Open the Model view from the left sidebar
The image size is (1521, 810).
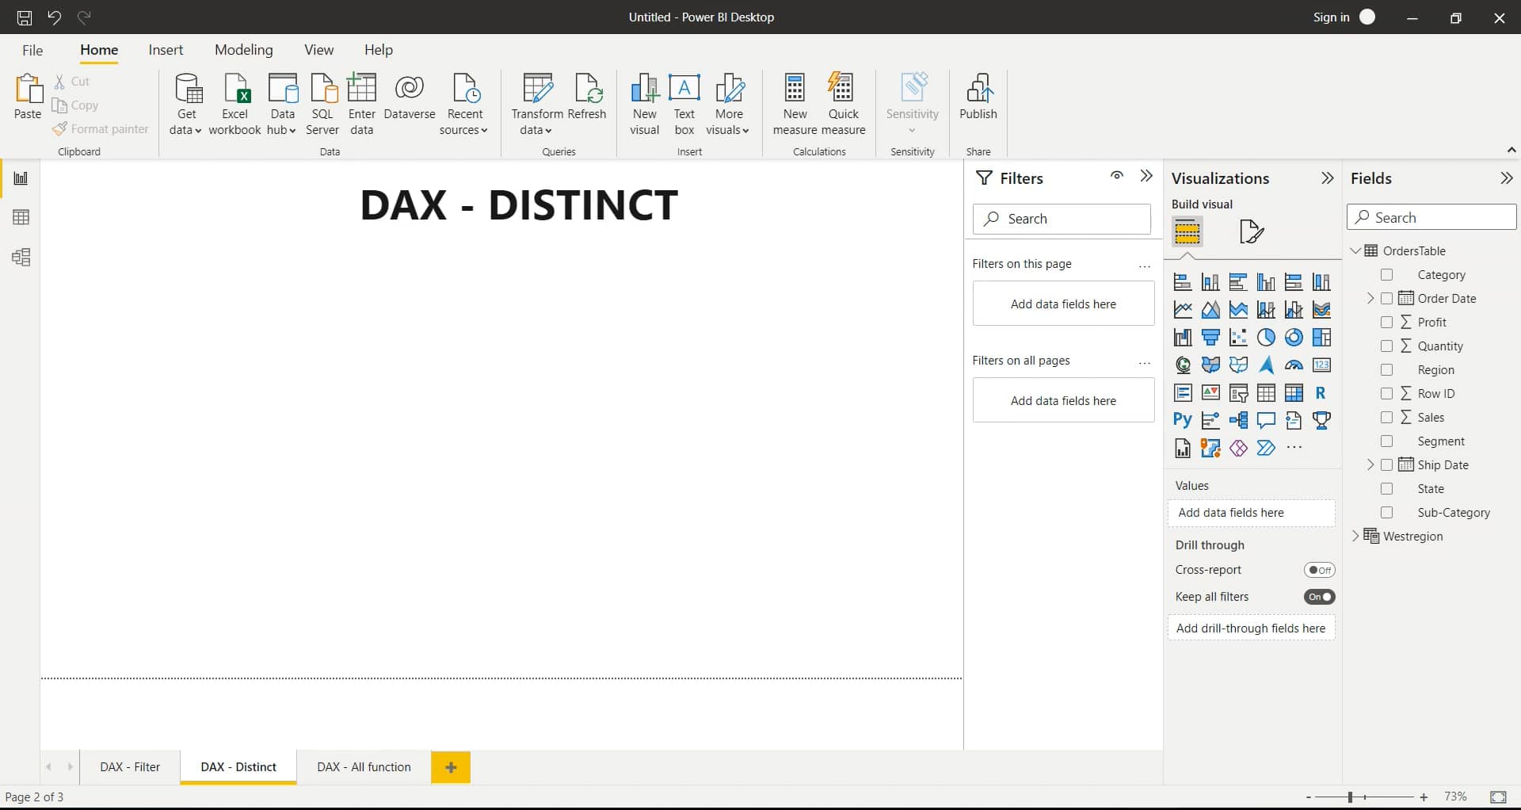(x=20, y=257)
